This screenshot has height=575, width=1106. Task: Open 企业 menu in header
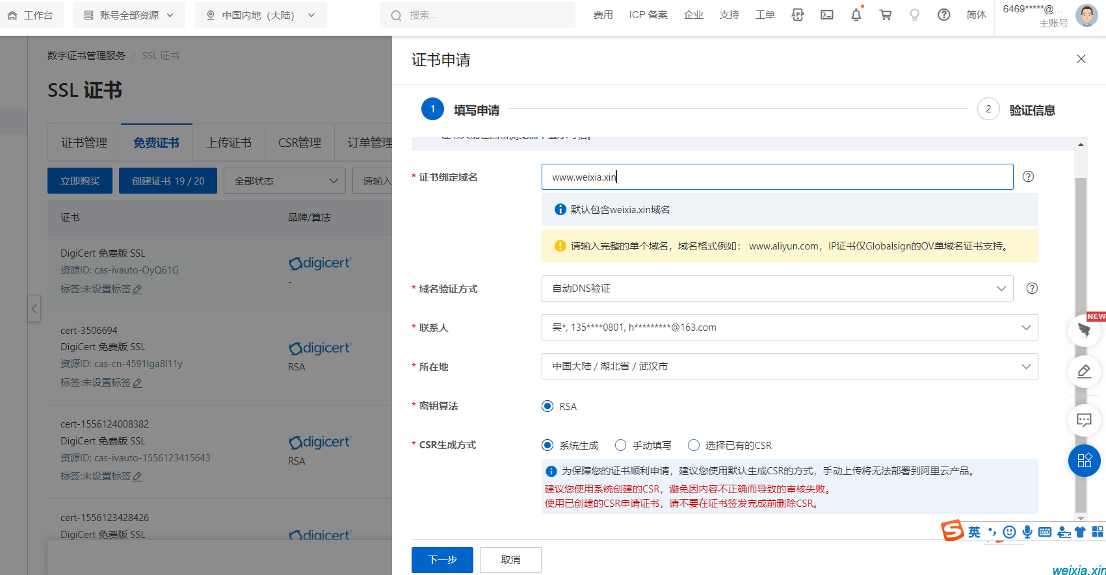tap(694, 14)
